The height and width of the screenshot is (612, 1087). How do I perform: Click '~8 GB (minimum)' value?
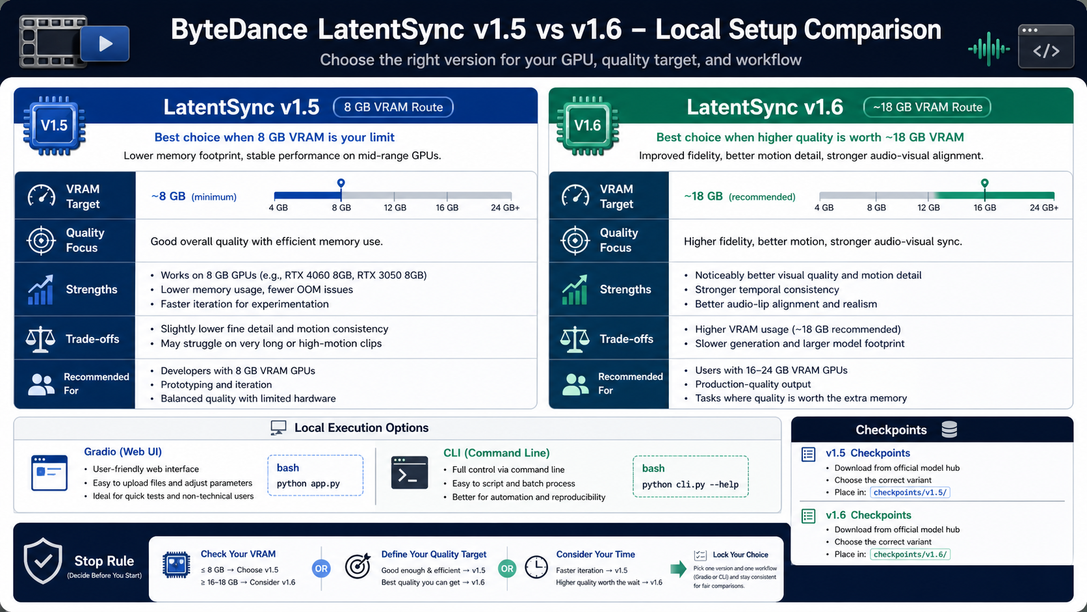(x=194, y=196)
